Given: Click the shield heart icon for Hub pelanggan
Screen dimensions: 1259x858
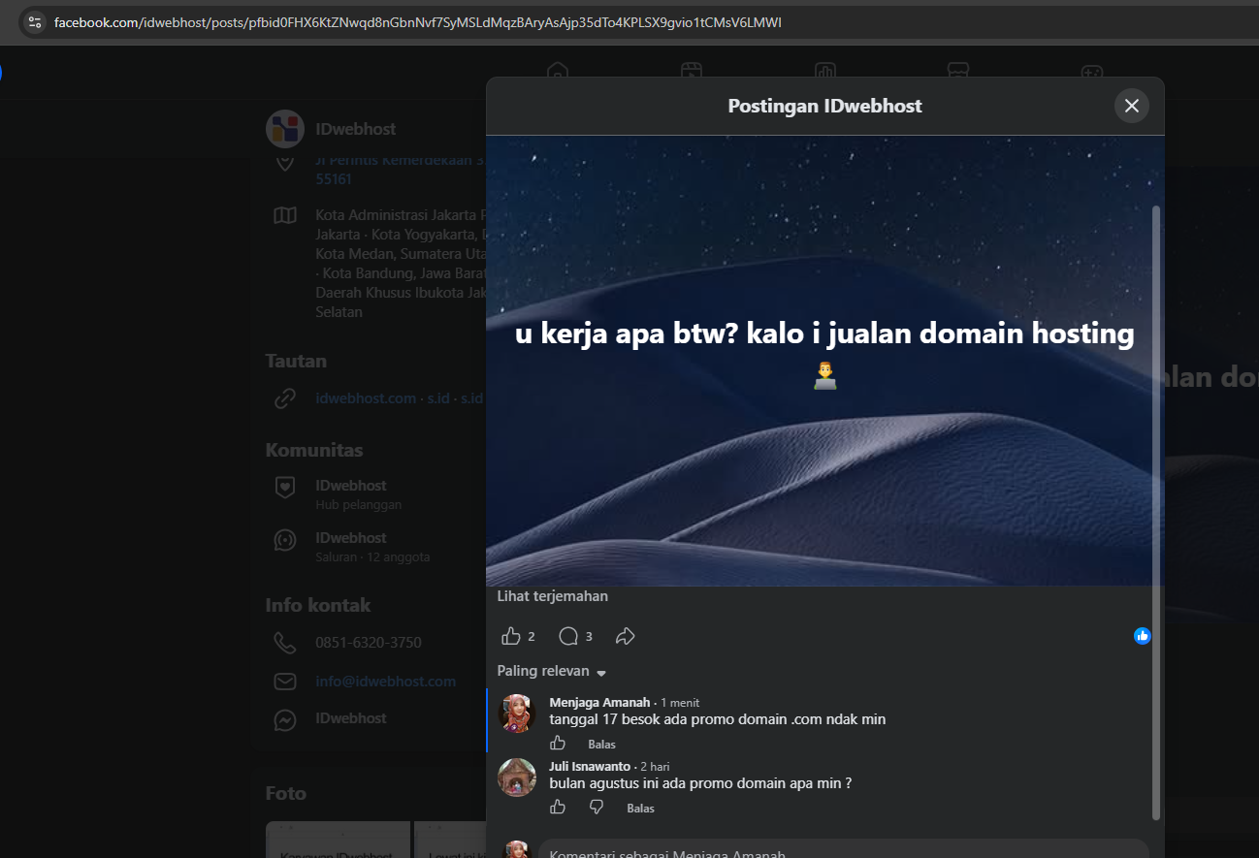Looking at the screenshot, I should point(285,488).
